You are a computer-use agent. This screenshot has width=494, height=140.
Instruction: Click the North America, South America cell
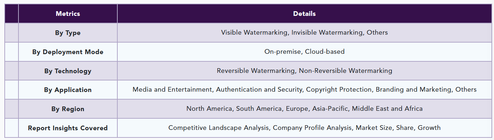(304, 109)
